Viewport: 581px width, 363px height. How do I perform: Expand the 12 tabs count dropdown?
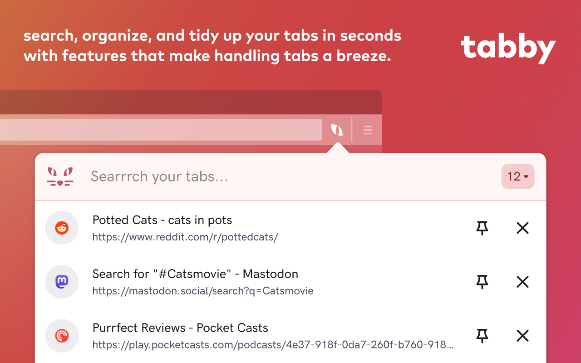(518, 177)
